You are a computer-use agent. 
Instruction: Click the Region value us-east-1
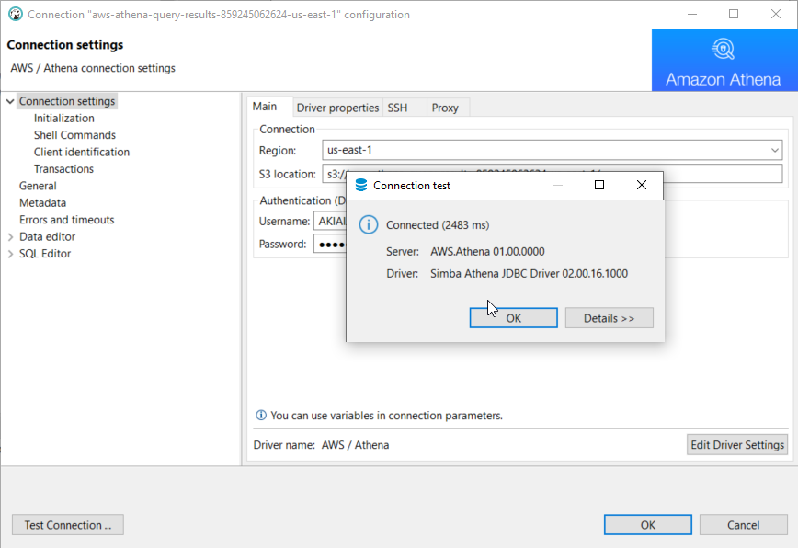[x=349, y=150]
